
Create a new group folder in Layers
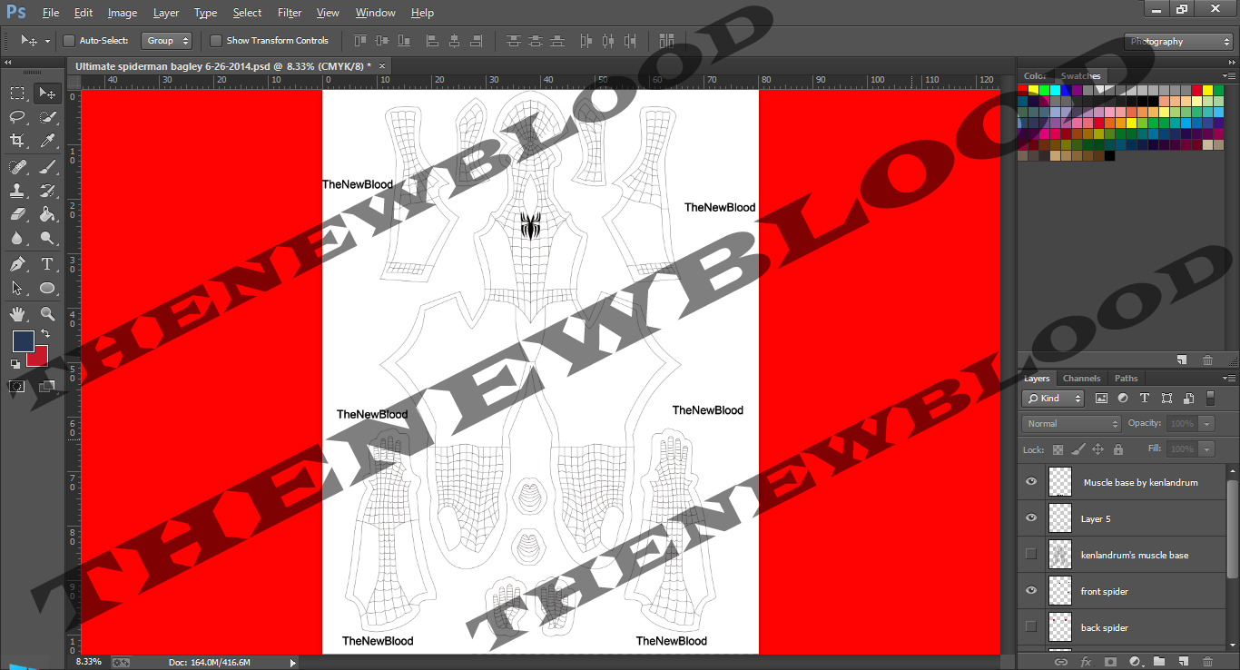pyautogui.click(x=1159, y=662)
